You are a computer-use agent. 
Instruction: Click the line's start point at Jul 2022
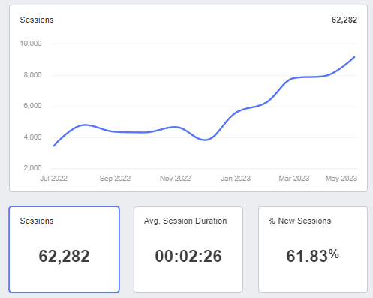(x=53, y=146)
